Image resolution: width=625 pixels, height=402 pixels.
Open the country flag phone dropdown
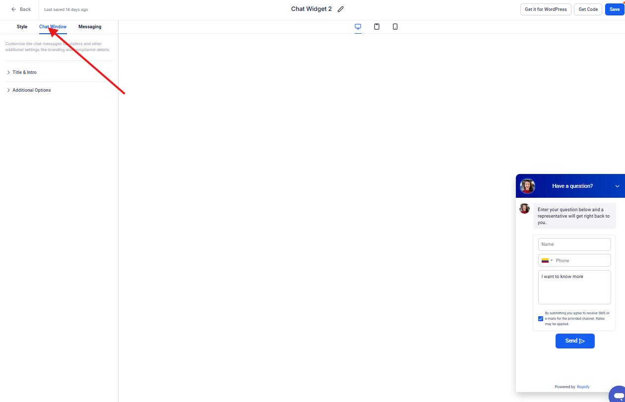click(547, 261)
